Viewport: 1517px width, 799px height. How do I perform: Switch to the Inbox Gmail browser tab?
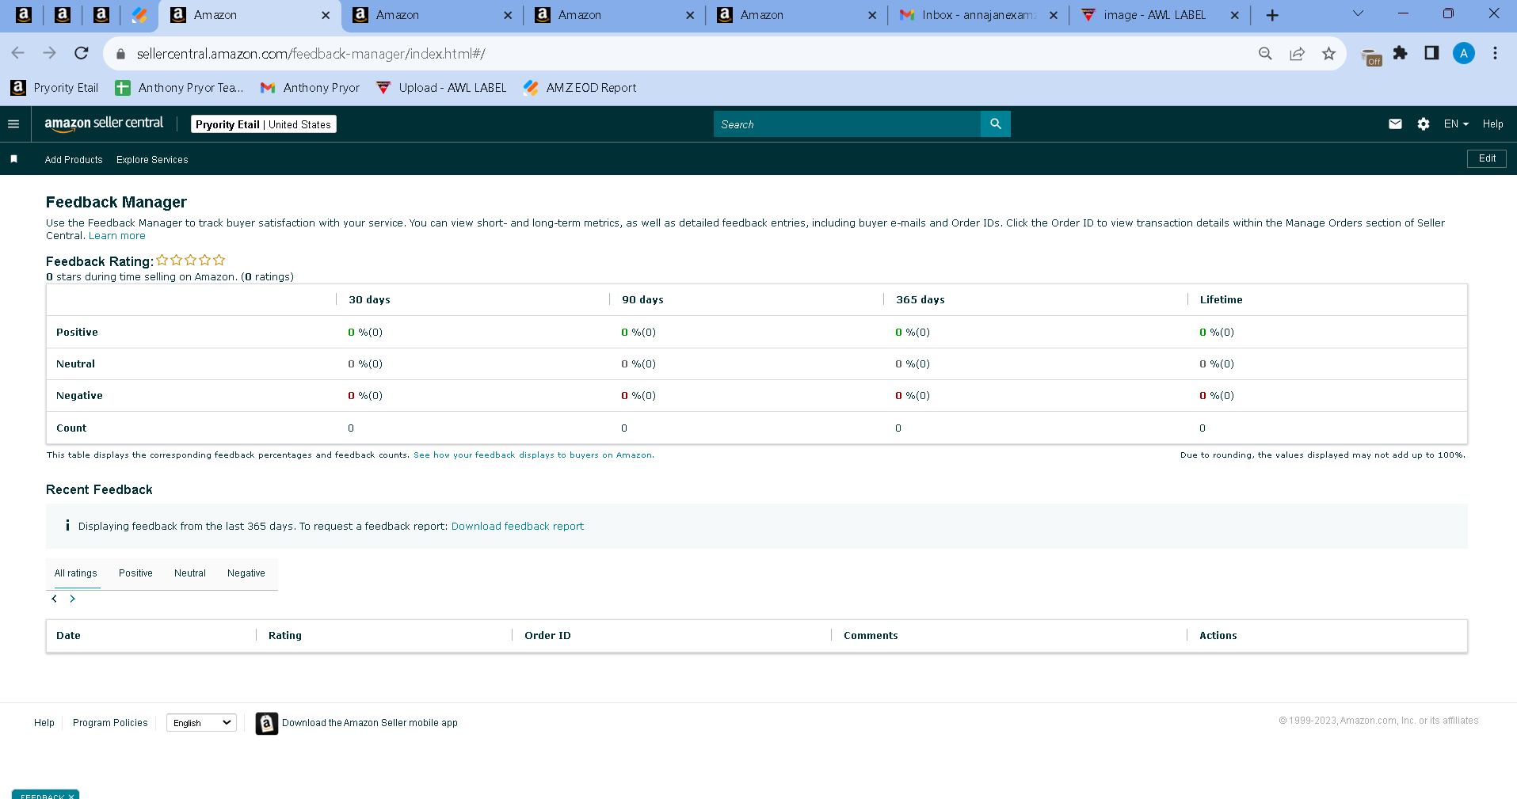978,15
